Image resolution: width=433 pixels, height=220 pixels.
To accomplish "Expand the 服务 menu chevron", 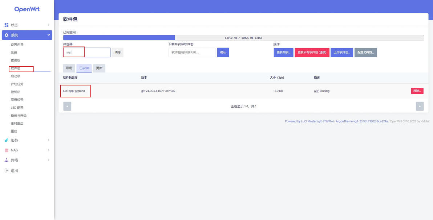I will (x=49, y=140).
